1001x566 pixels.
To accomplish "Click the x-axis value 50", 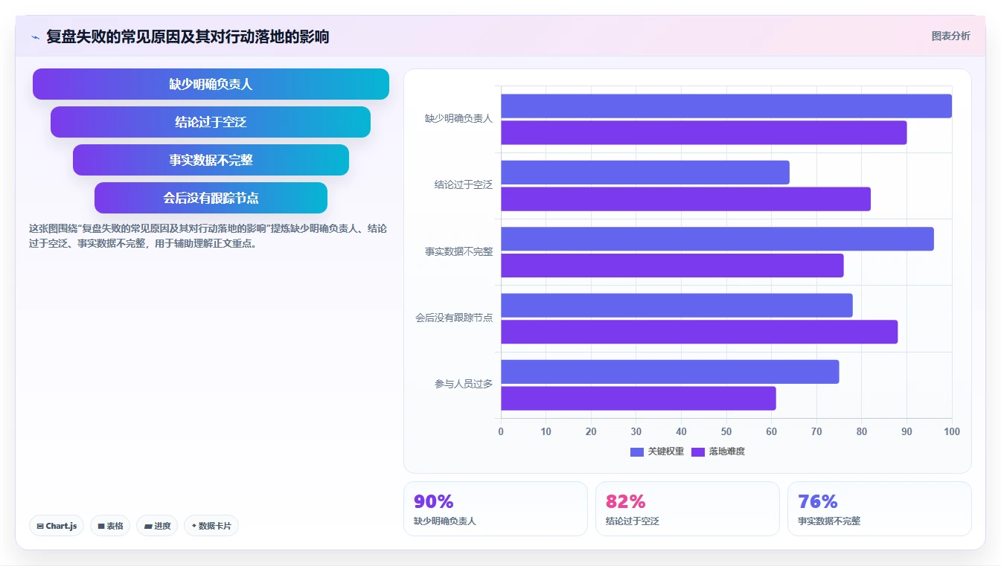I will [726, 431].
